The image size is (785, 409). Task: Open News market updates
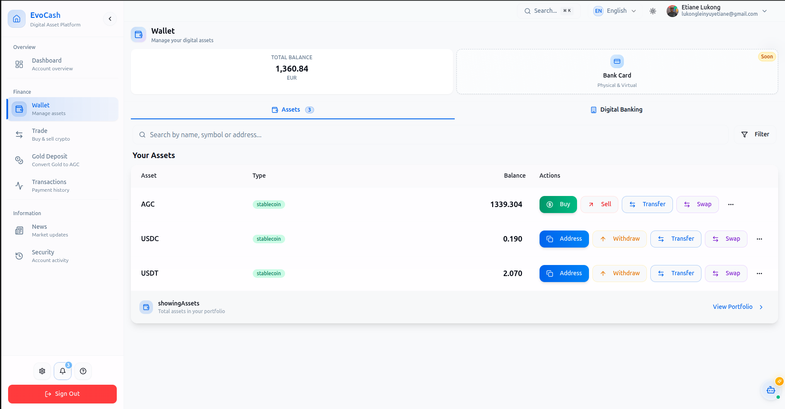39,230
